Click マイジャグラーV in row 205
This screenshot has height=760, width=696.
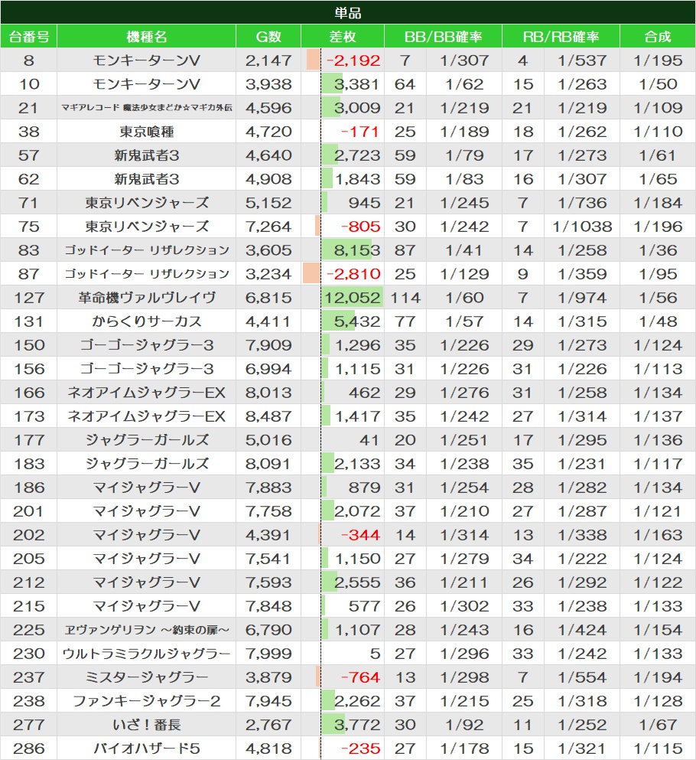146,559
